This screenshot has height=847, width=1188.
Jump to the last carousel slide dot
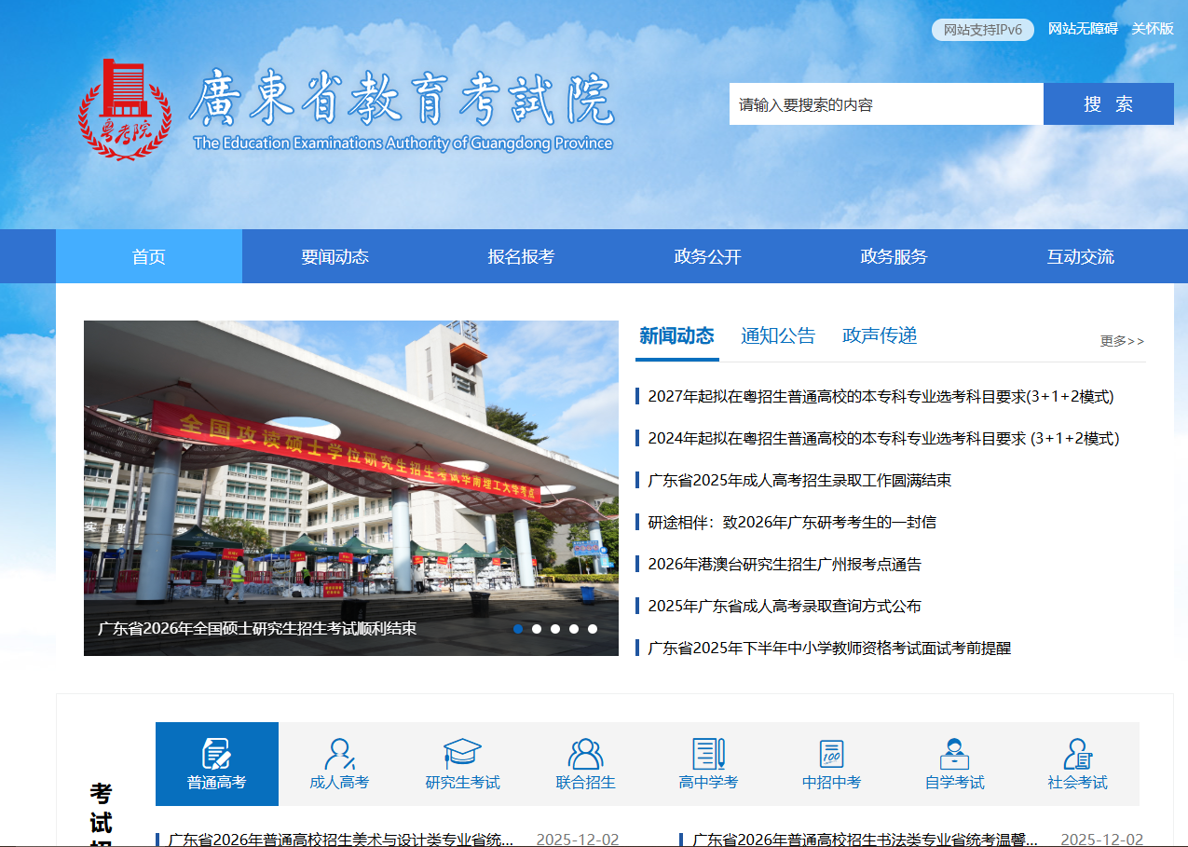pos(593,629)
